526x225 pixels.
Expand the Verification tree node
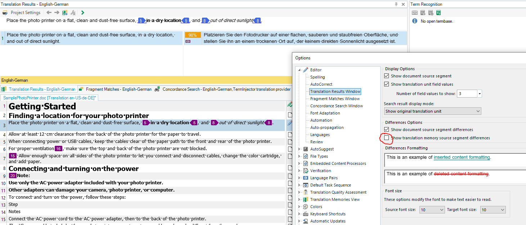point(299,171)
